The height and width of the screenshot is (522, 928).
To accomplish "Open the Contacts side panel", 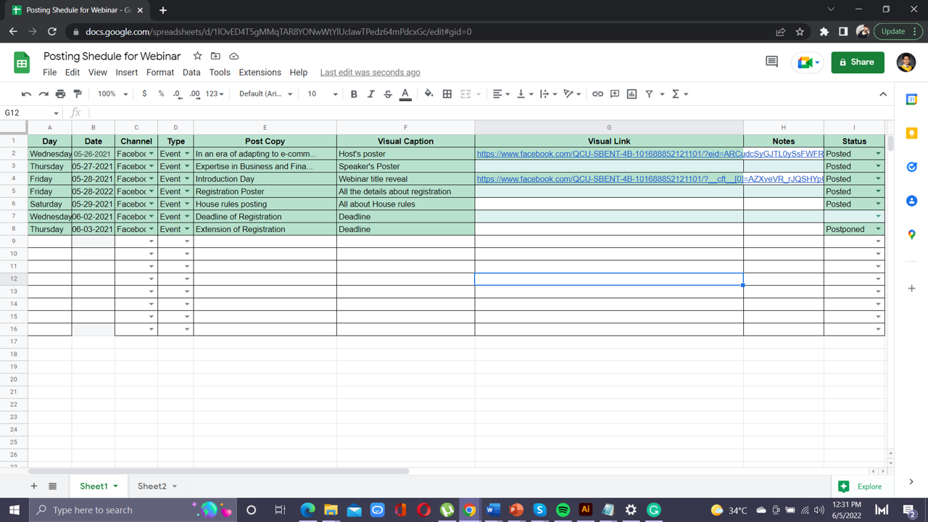I will coord(911,201).
